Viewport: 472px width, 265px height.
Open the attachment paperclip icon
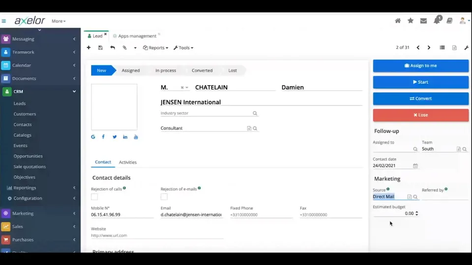pyautogui.click(x=124, y=48)
